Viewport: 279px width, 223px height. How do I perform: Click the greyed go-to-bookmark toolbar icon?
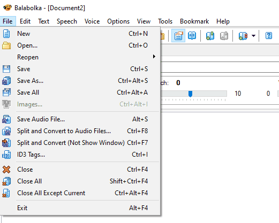[224, 36]
